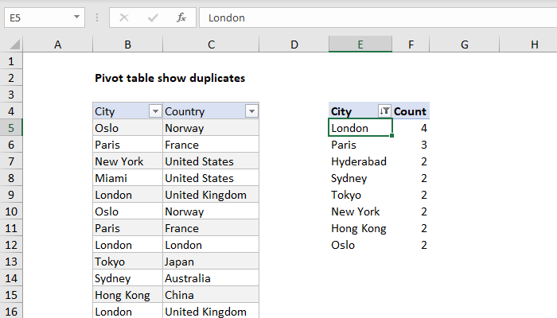Select column E header

(360, 45)
